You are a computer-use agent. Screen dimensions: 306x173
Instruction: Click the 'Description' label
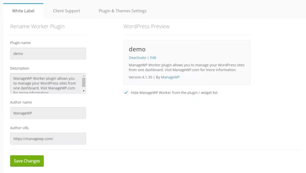click(x=19, y=68)
